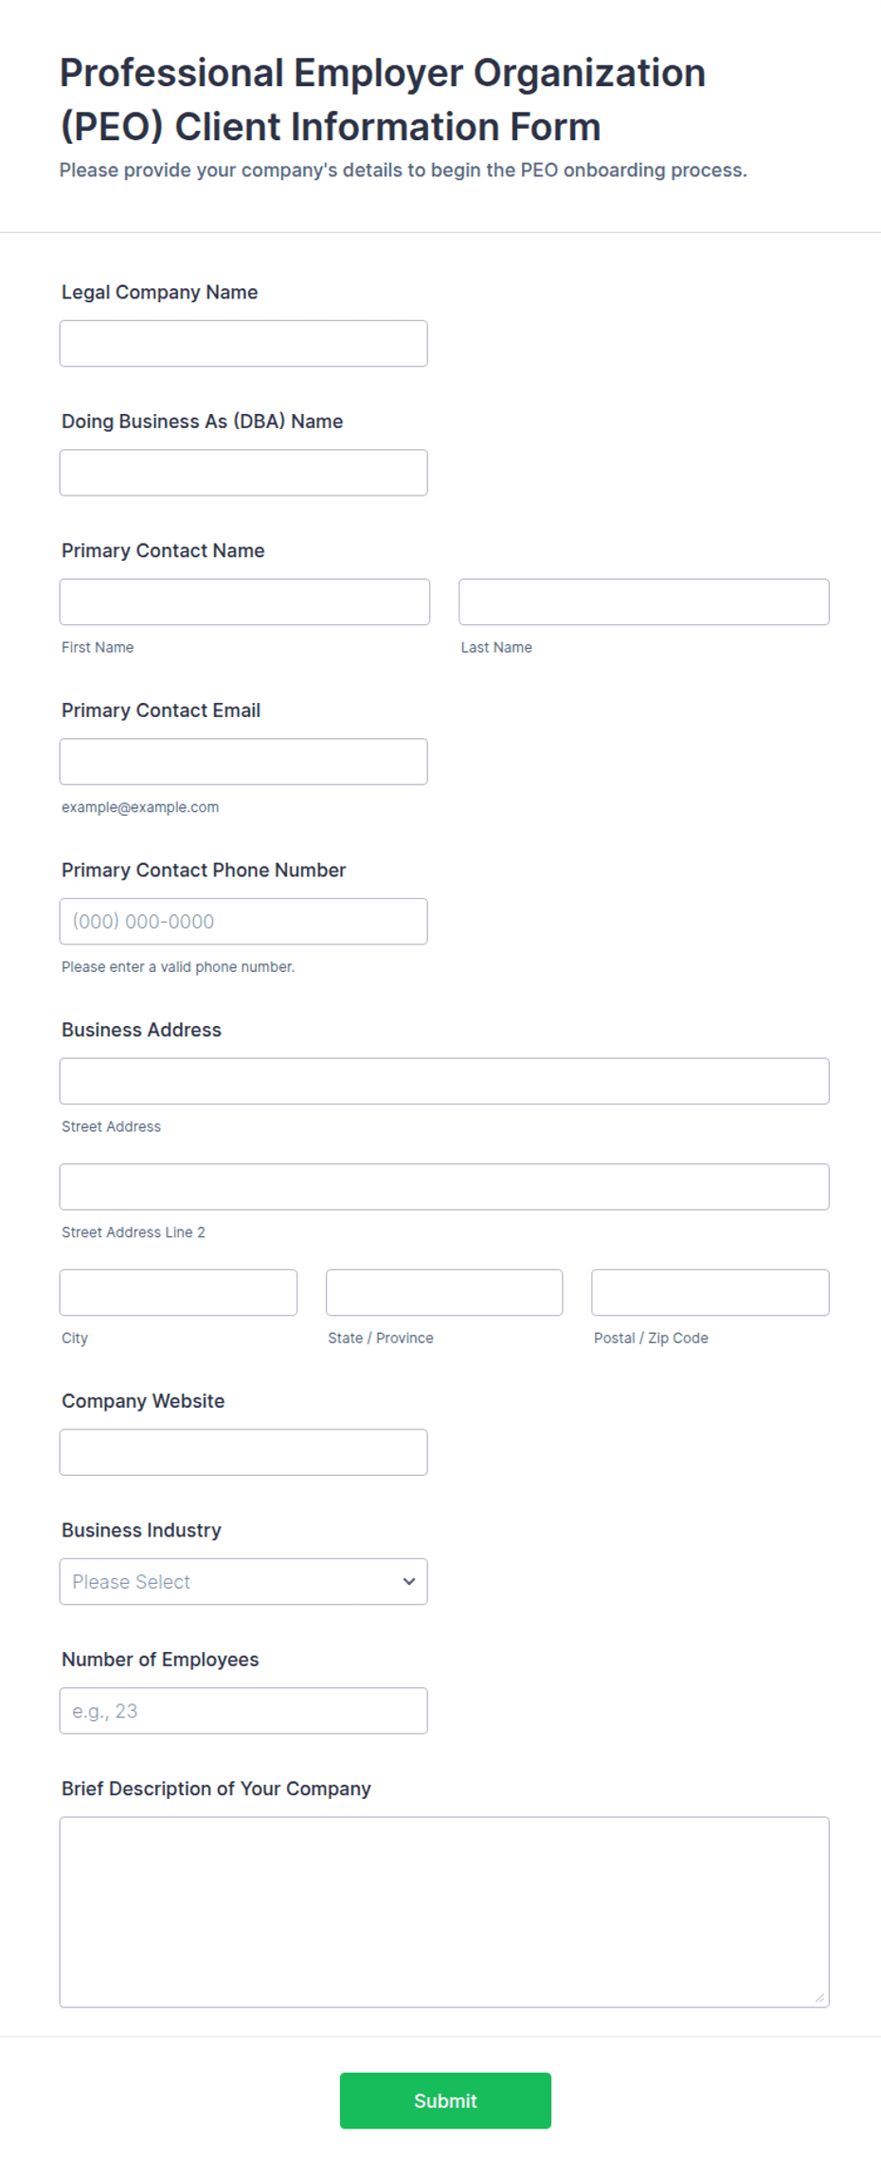Screen dimensions: 881x2175
Task: Select the Primary Contact Email field
Action: (243, 762)
